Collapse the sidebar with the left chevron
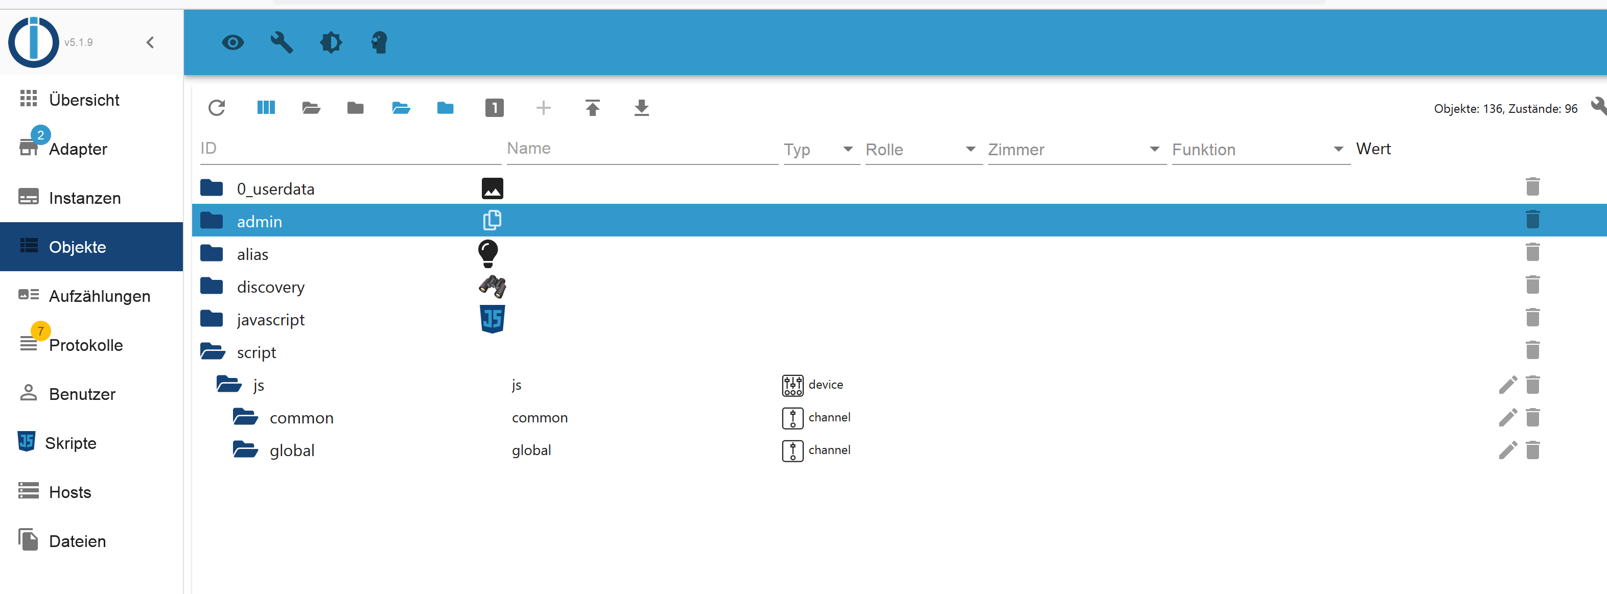The image size is (1607, 594). click(150, 42)
